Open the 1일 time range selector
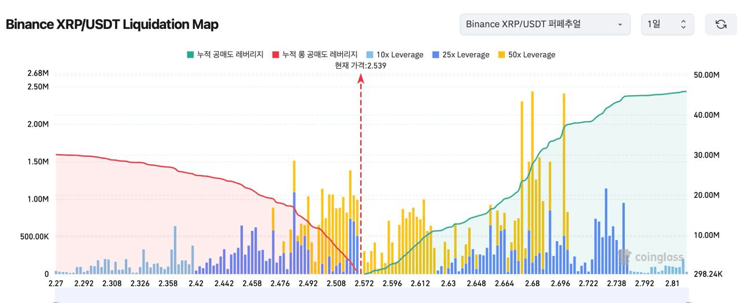 [667, 24]
